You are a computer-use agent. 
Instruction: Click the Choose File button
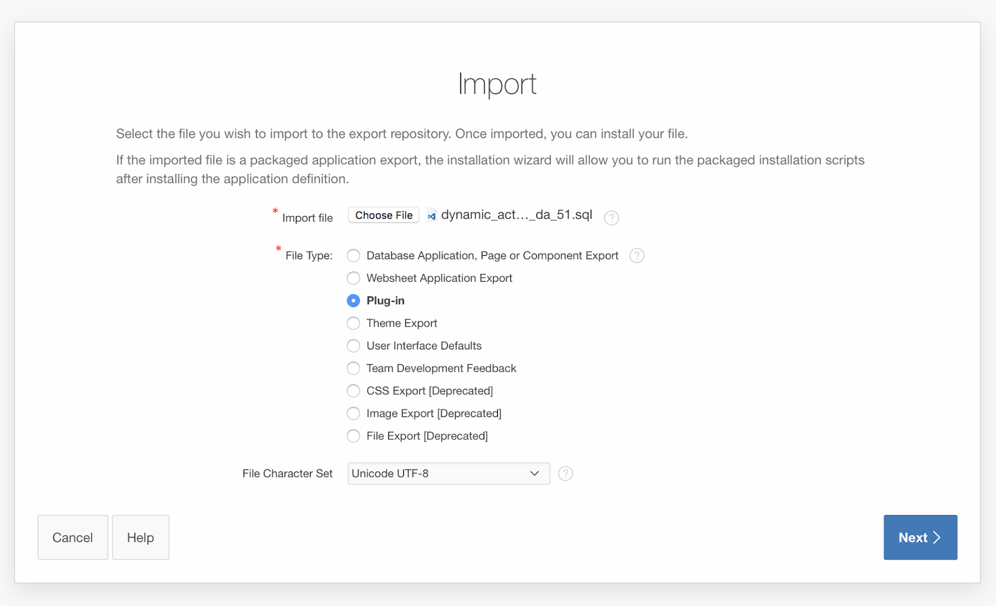383,215
